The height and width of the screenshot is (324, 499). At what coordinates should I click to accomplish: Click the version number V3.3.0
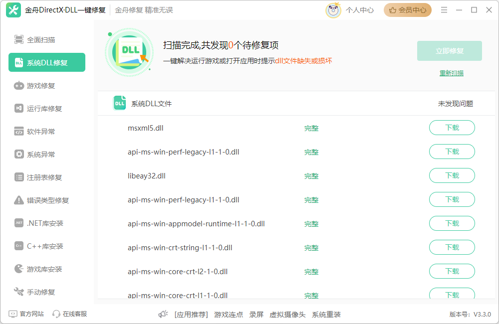[482, 315]
